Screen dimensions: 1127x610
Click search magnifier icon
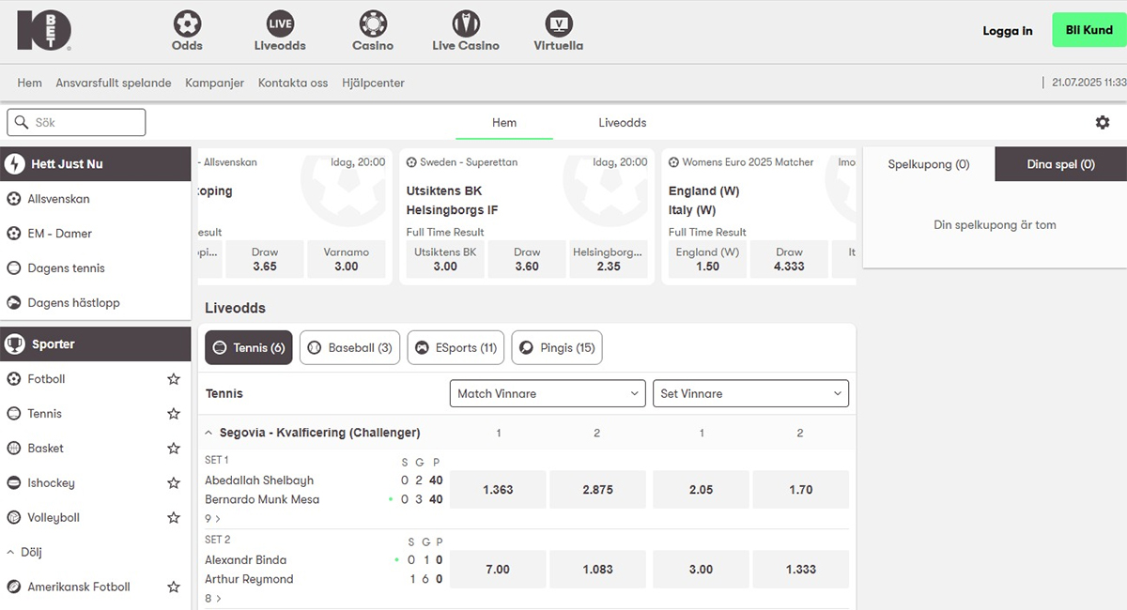(x=22, y=122)
